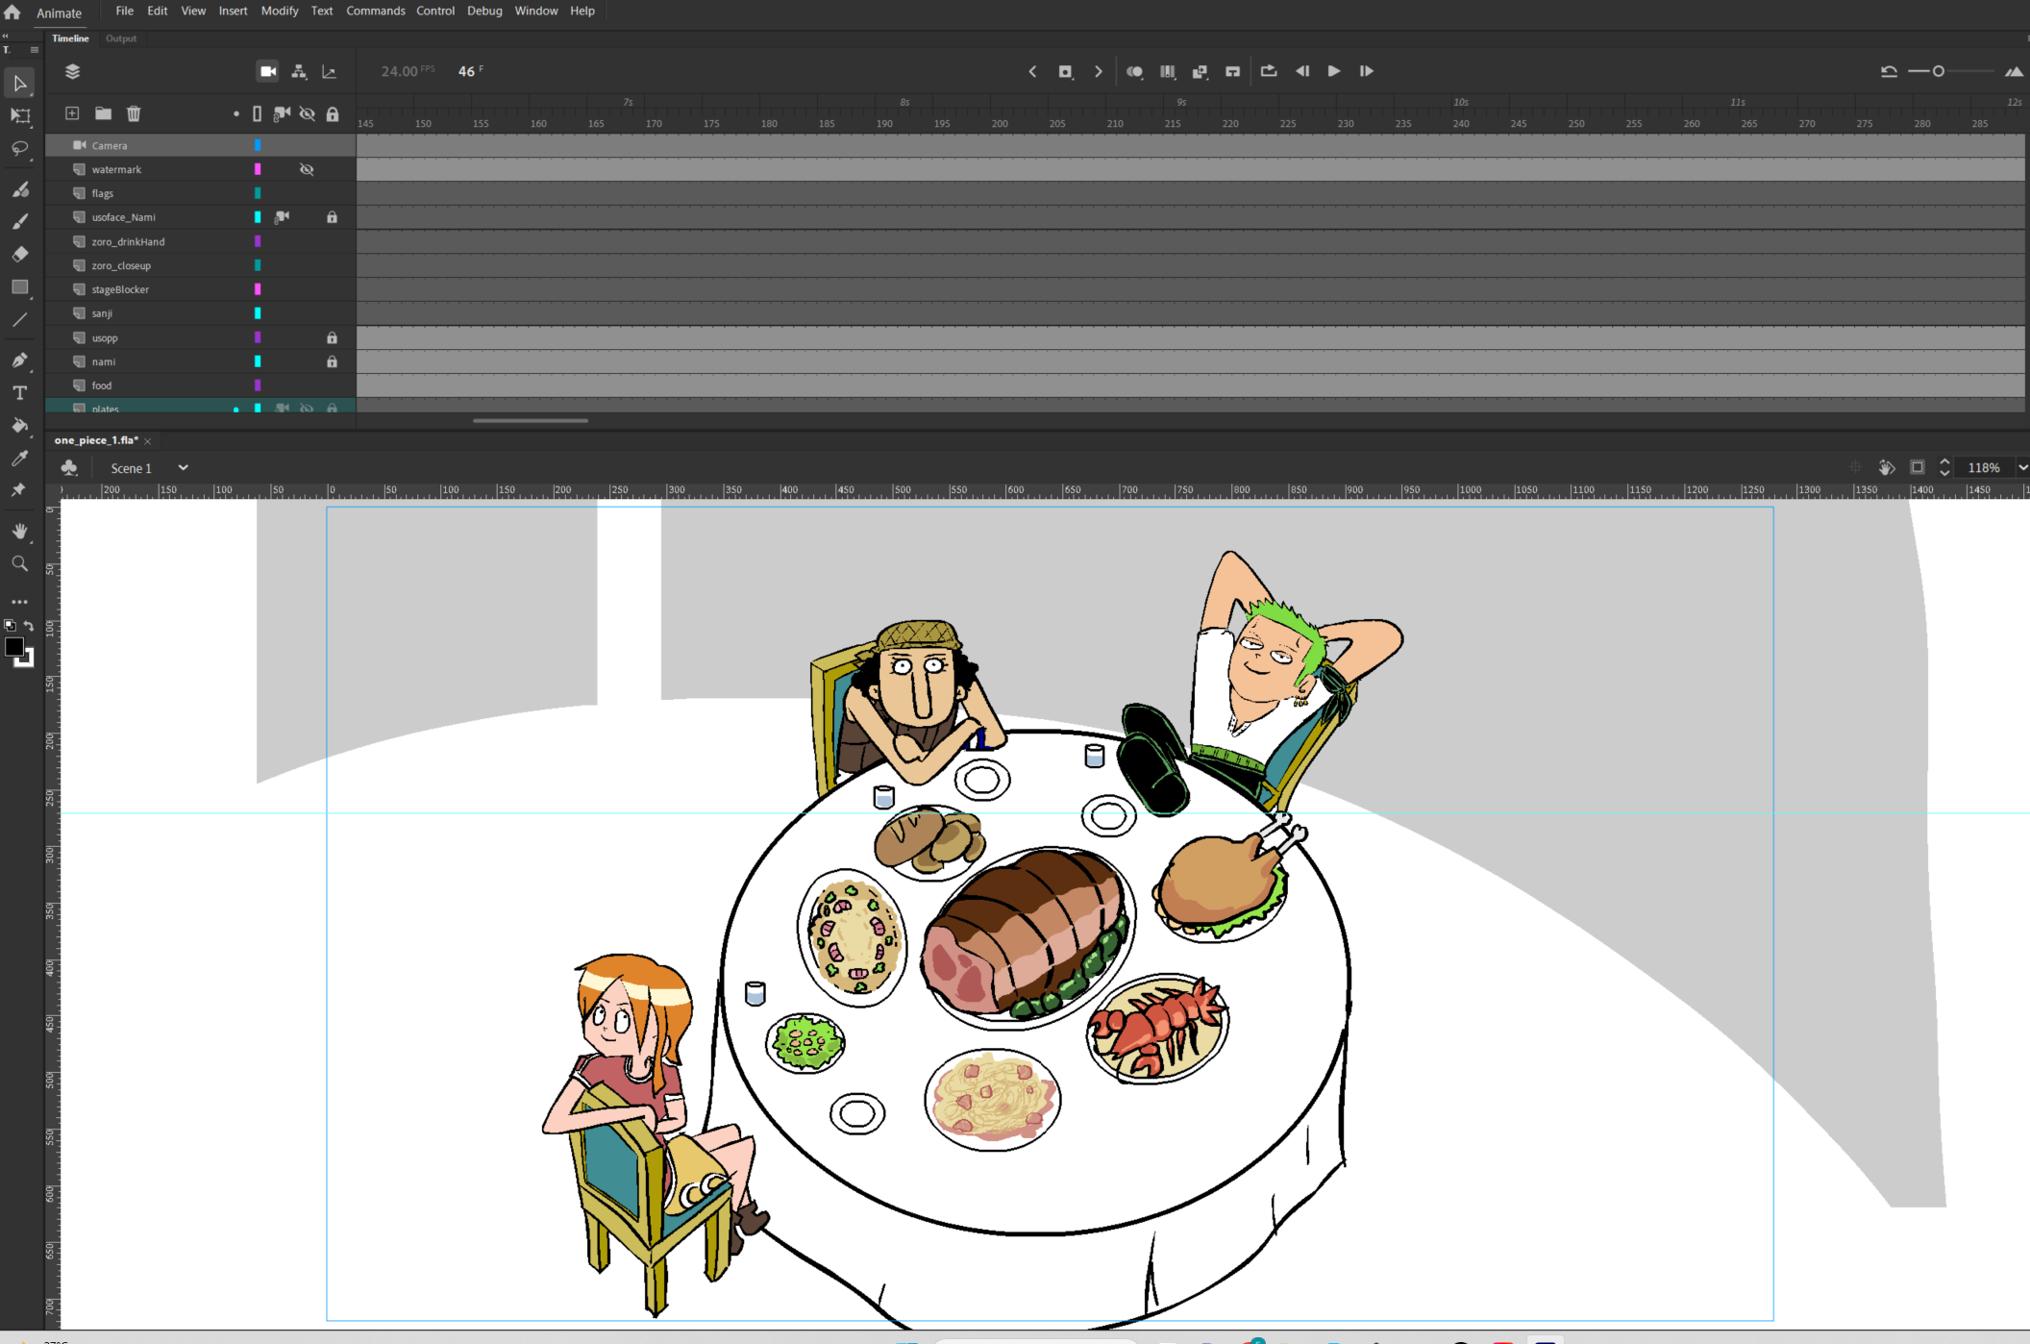
Task: Step forward one frame
Action: coord(1367,71)
